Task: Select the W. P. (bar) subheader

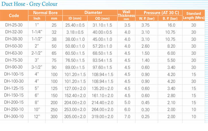Action: pos(147,18)
